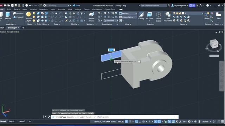Toggle 2D object snap in status bar

tap(159, 121)
